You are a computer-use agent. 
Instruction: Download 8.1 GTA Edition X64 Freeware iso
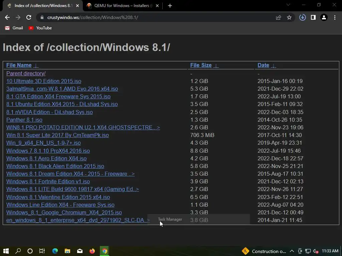pyautogui.click(x=58, y=96)
